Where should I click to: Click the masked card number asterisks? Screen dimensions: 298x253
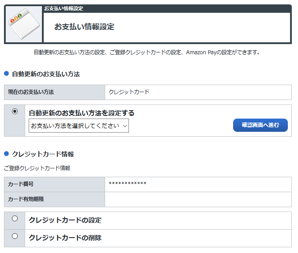(128, 183)
